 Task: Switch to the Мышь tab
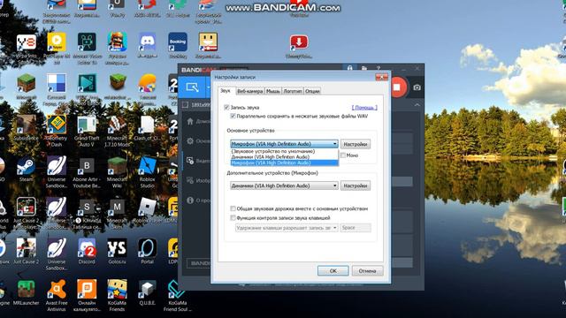pos(273,91)
